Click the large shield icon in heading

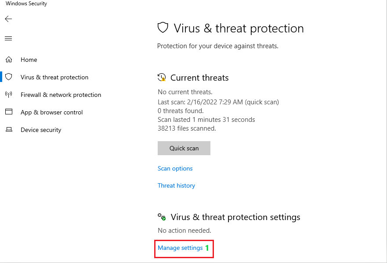(163, 28)
